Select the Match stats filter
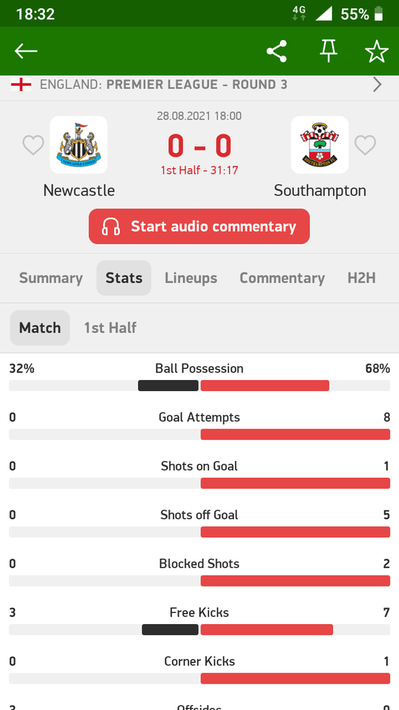The width and height of the screenshot is (399, 710). (x=39, y=328)
